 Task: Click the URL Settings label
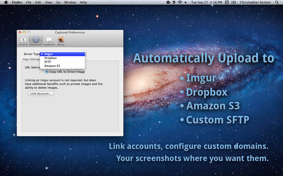(33, 67)
